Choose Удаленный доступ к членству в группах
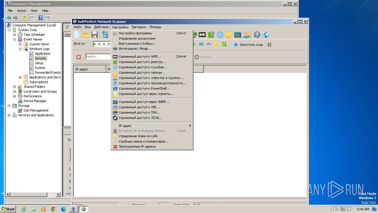Screen dimensions: 378x213 pyautogui.click(x=152, y=78)
